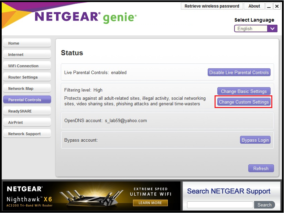Viewport: 284px width, 213px height.
Task: Expand the language dropdown arrow
Action: (272, 28)
